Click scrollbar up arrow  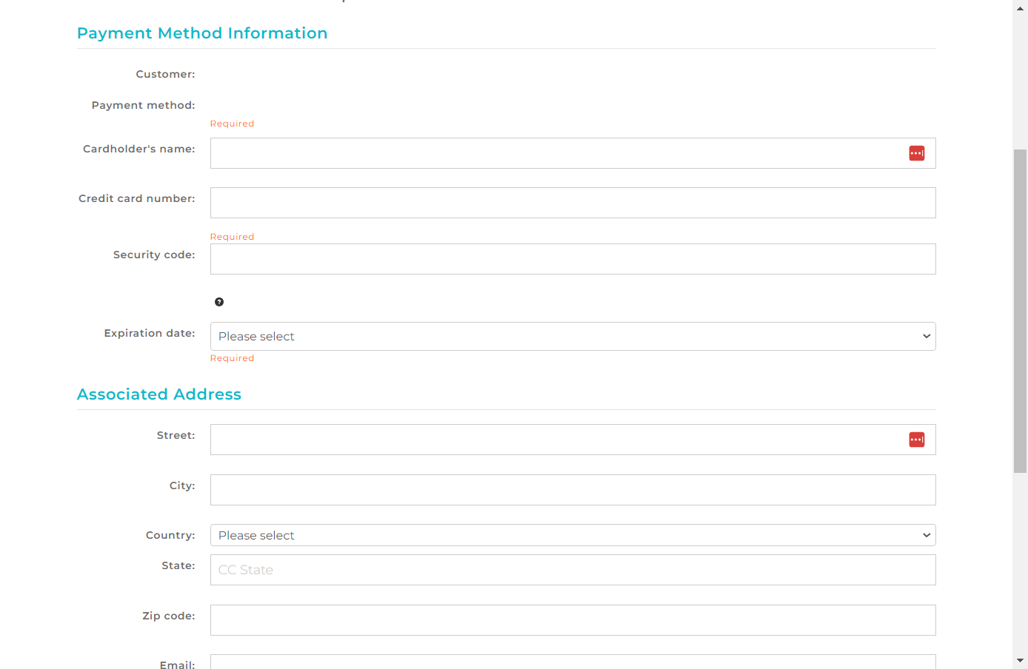1020,8
